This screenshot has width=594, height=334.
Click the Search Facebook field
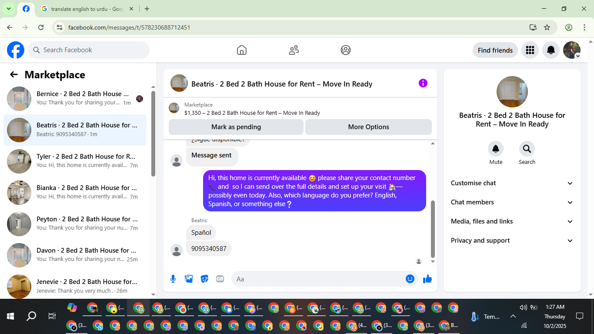[89, 50]
